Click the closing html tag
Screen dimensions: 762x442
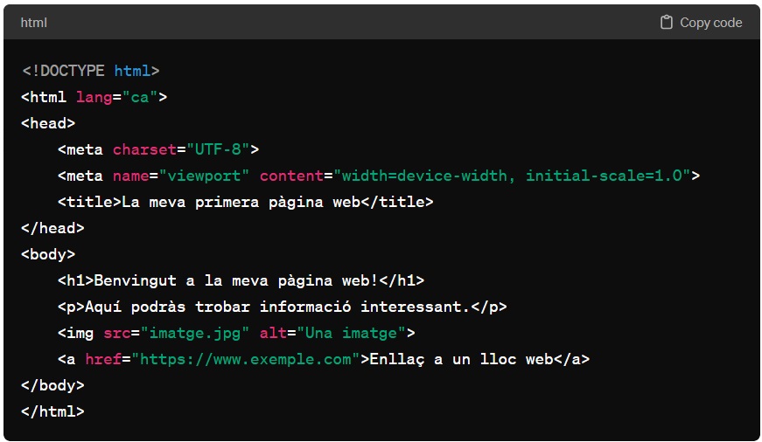52,411
